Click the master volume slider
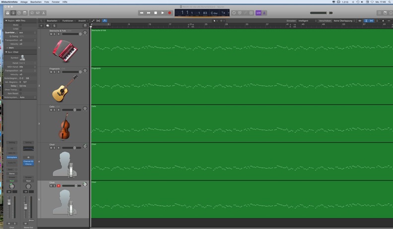The image size is (393, 229). (322, 13)
